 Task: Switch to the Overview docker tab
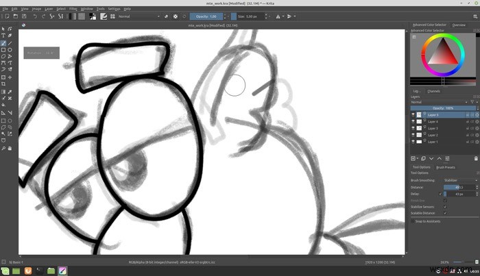tap(459, 25)
